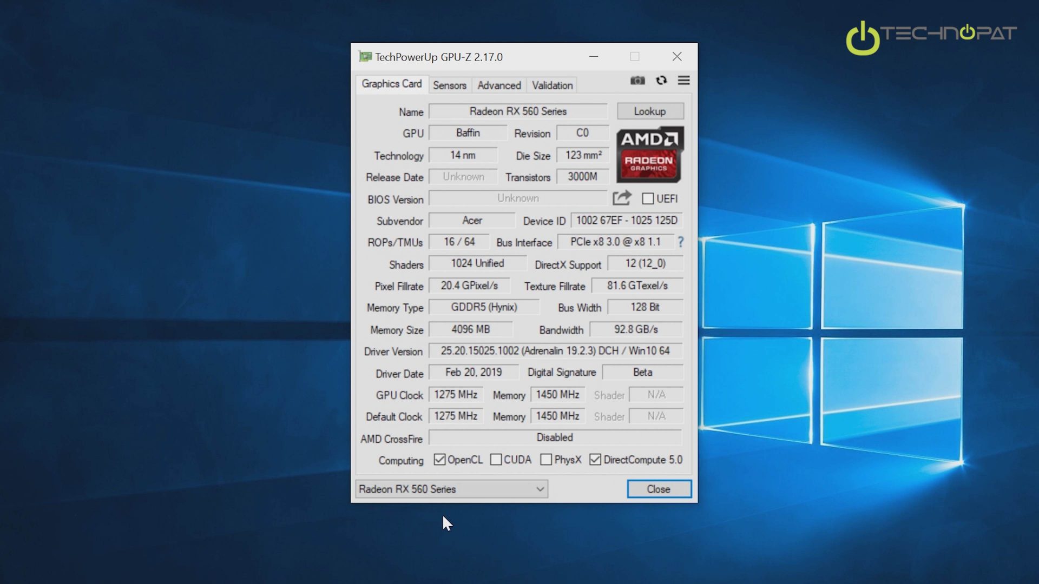This screenshot has width=1039, height=584.
Task: Toggle the DirectCompute 5.0 checkbox
Action: click(x=595, y=460)
